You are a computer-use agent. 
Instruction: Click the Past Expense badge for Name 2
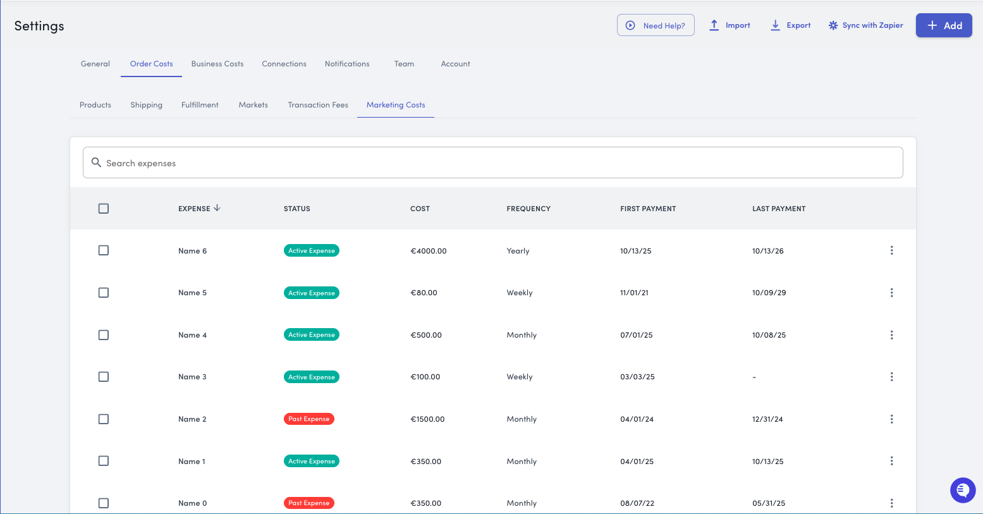[308, 419]
